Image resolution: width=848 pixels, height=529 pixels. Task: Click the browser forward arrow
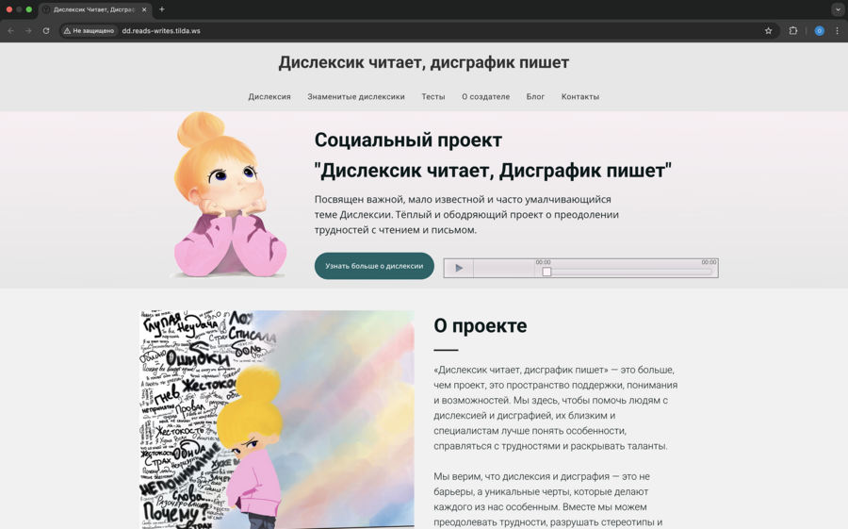pos(28,31)
